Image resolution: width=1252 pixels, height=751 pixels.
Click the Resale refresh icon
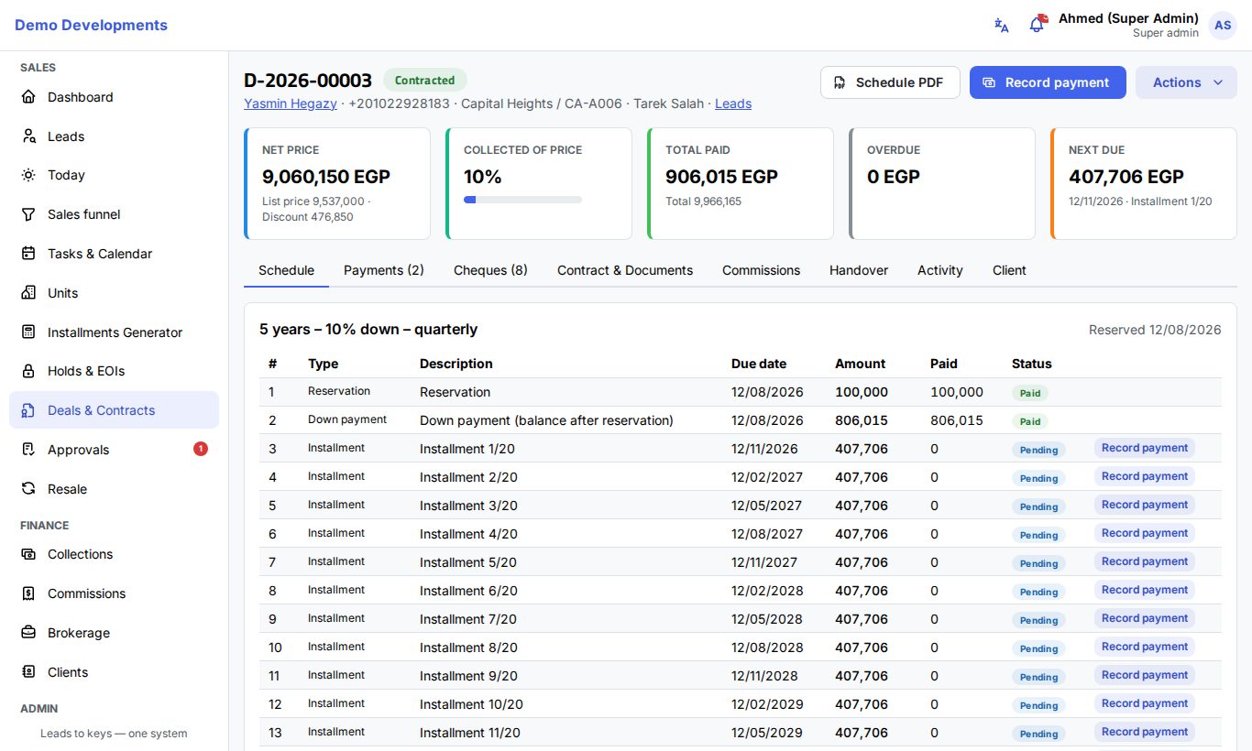(x=28, y=489)
